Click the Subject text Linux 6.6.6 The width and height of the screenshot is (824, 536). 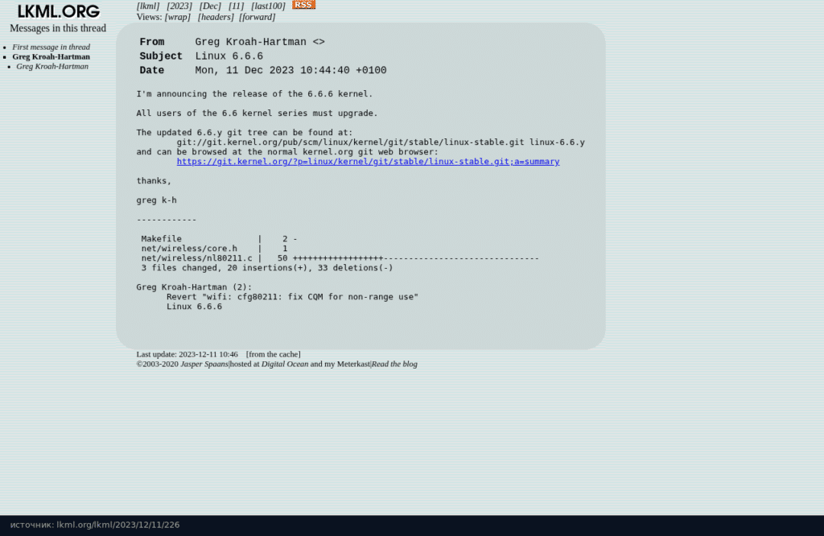[x=229, y=56]
